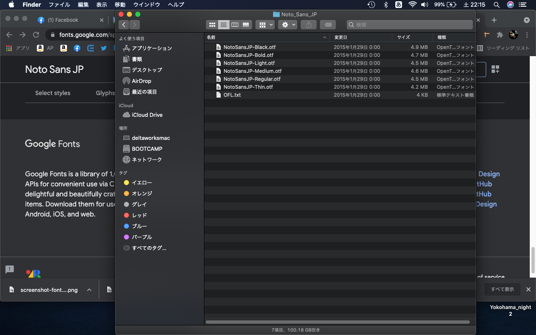This screenshot has height=335, width=536.
Task: Select BOOTCAMP volume in sidebar
Action: point(142,149)
